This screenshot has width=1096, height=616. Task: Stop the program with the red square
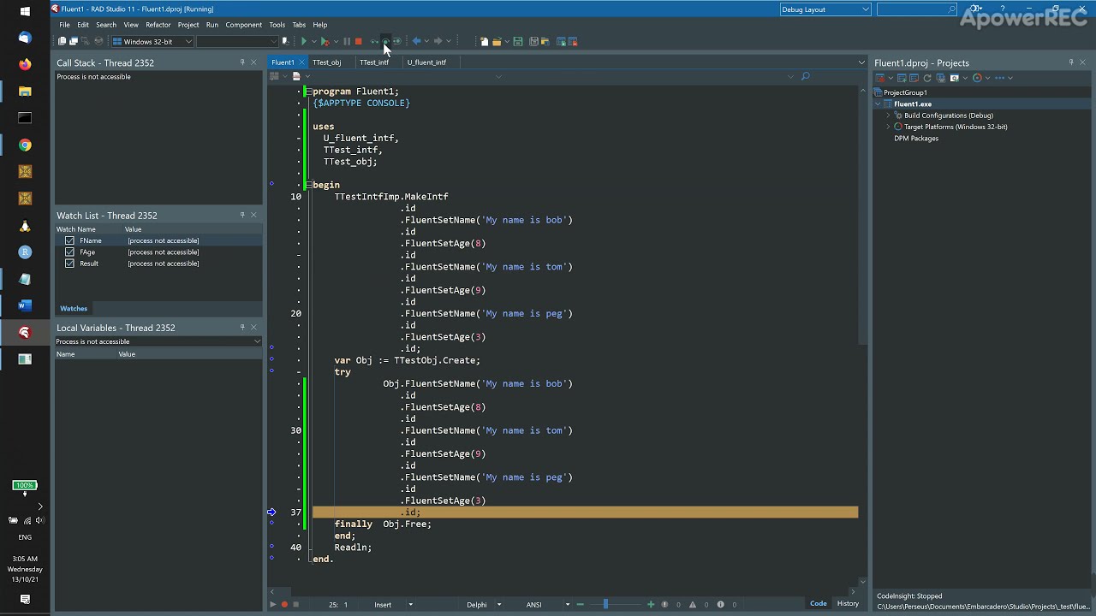pos(358,41)
